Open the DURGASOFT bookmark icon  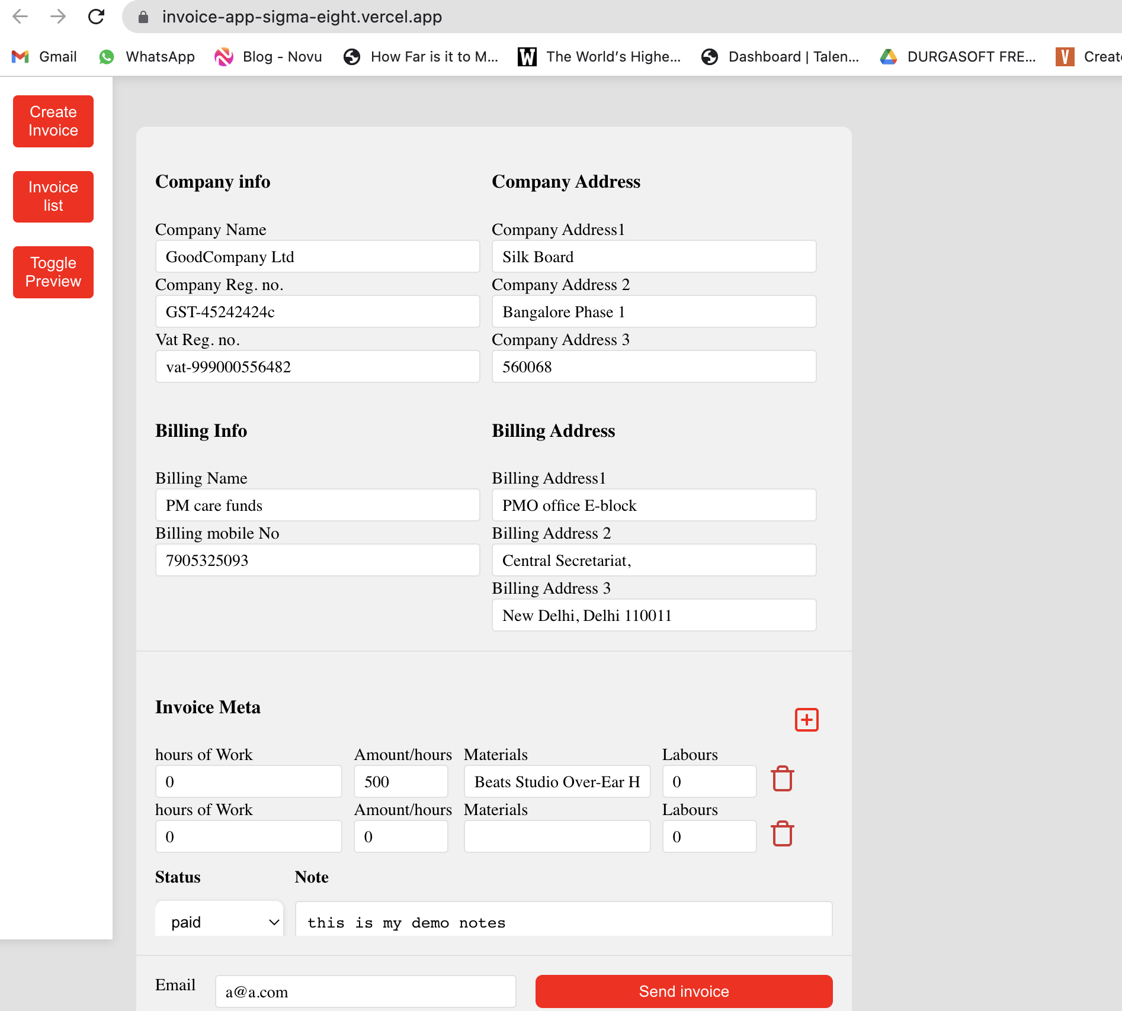(x=889, y=57)
